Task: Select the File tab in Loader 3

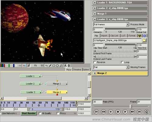Action: (x=96, y=36)
